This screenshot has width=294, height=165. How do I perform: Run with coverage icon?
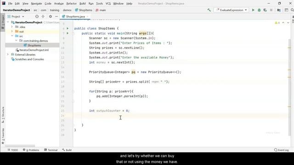(265, 10)
